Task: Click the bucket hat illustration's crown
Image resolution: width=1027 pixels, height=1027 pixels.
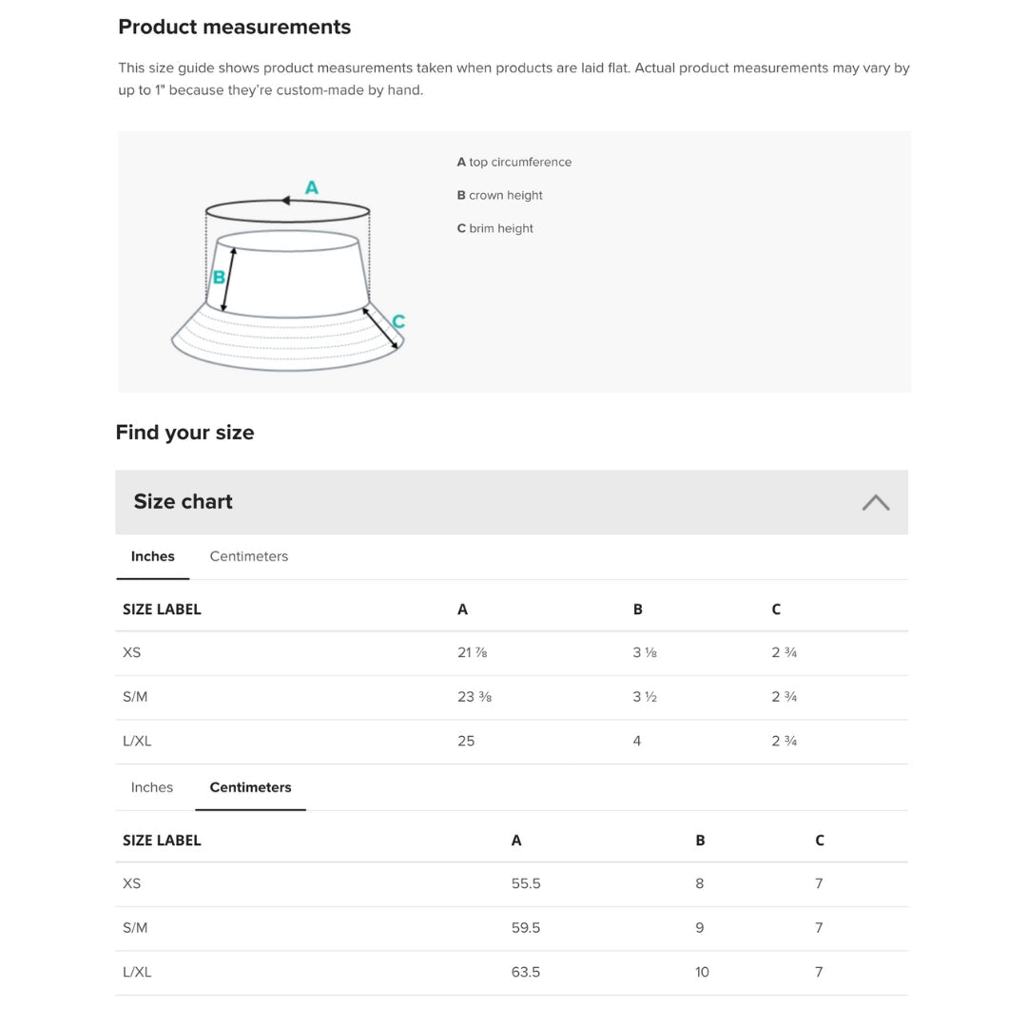Action: click(290, 276)
